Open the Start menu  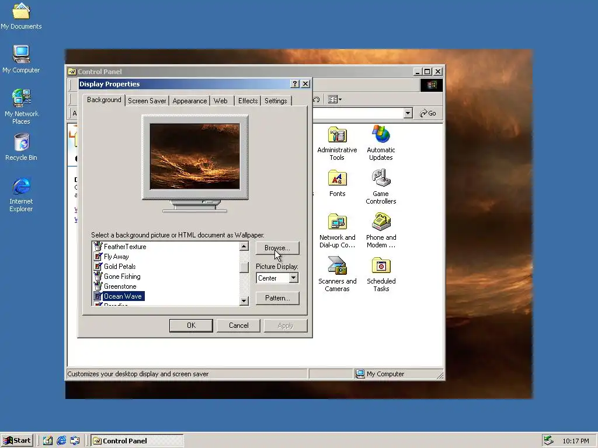[x=17, y=441]
